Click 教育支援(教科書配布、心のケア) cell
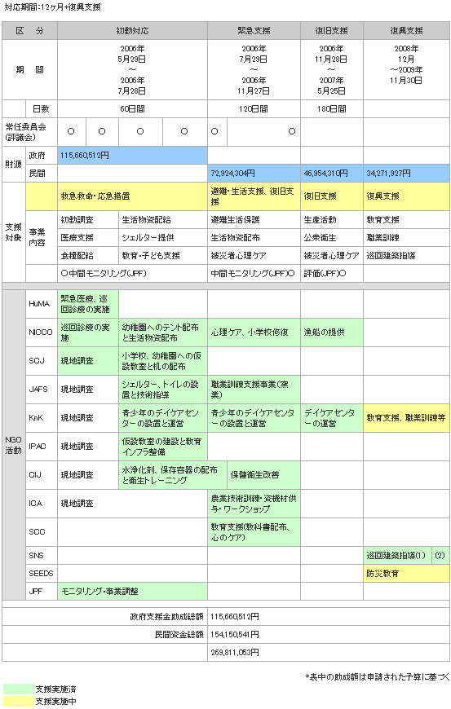The height and width of the screenshot is (709, 451). click(254, 531)
